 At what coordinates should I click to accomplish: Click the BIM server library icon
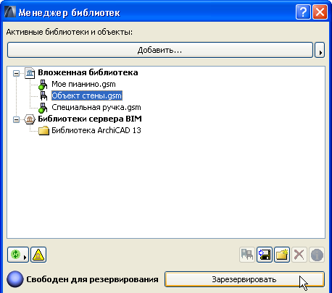(x=30, y=119)
